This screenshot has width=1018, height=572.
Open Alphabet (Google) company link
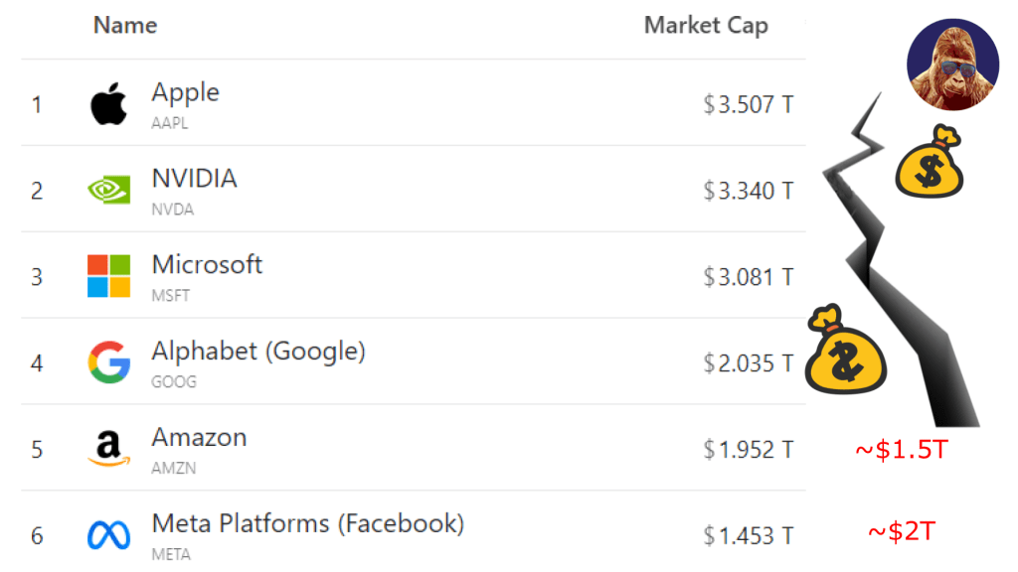point(258,352)
